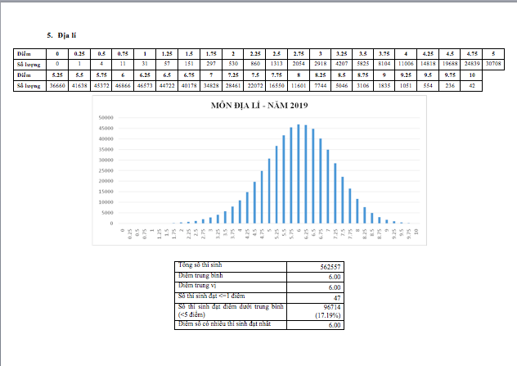This screenshot has height=366, width=517.
Task: Select the count cell 297
Action: [x=211, y=64]
